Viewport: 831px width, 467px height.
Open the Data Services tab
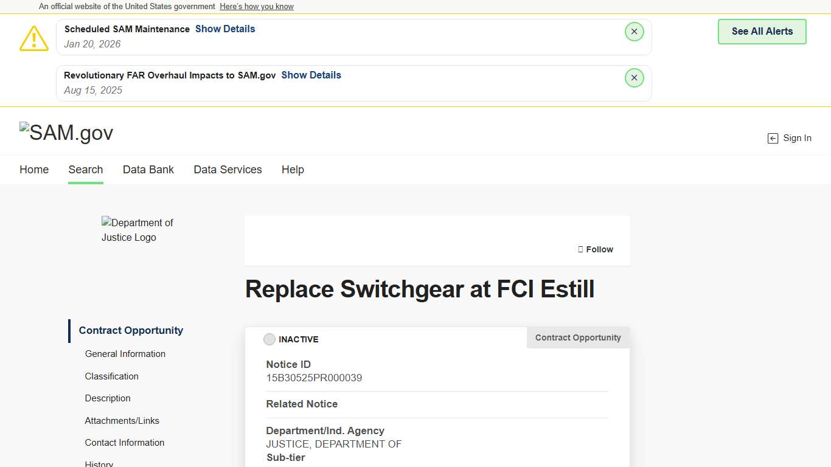[228, 170]
